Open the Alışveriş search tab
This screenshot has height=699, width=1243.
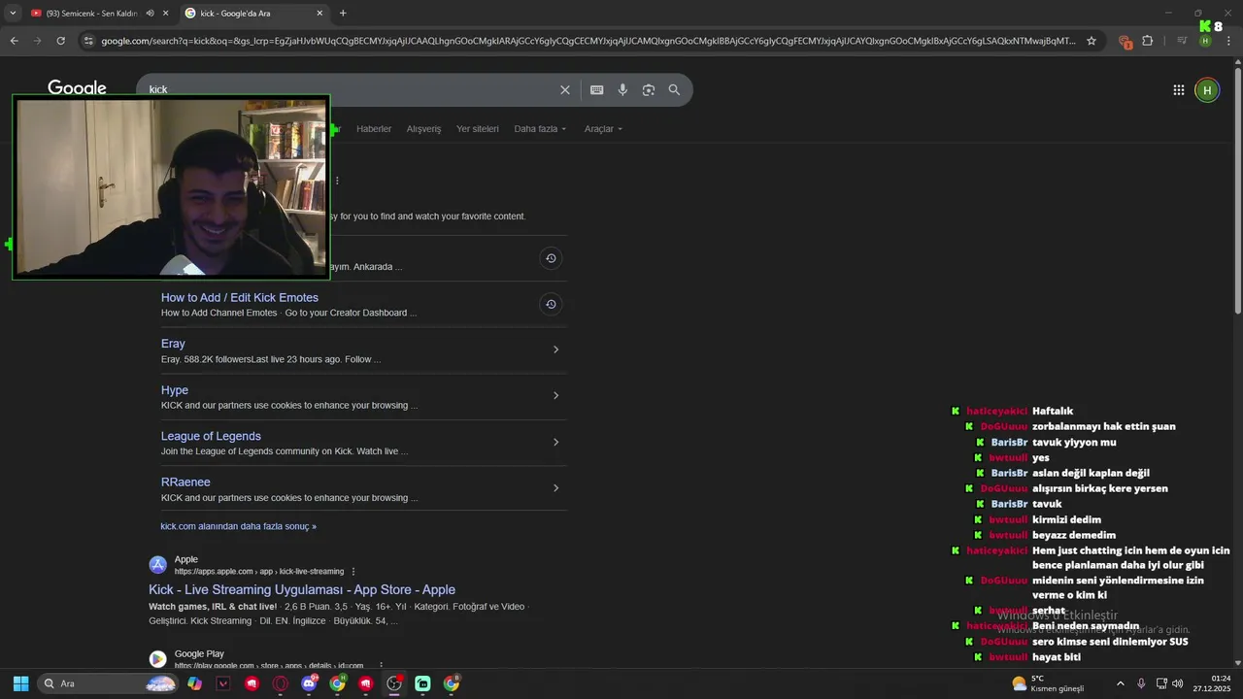(423, 129)
